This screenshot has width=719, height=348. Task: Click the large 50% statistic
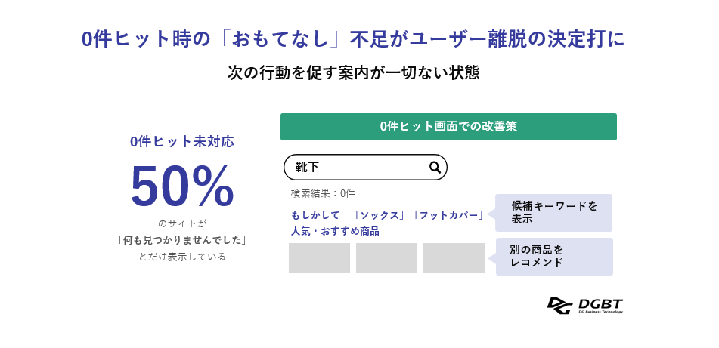point(182,186)
